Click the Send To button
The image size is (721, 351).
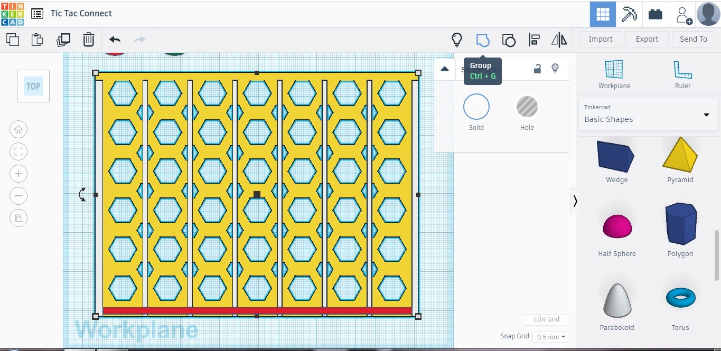(693, 39)
